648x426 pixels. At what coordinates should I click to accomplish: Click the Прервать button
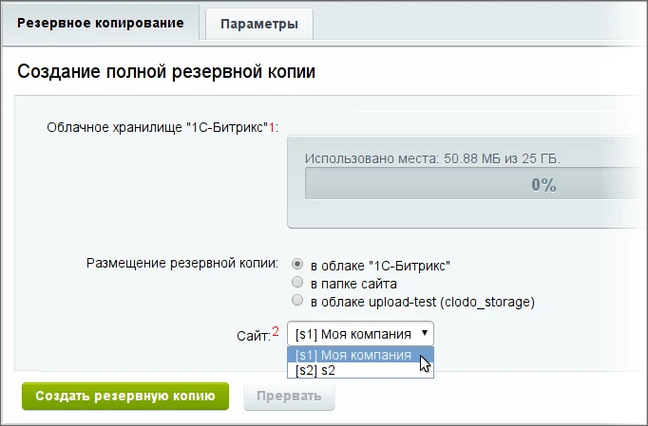289,397
